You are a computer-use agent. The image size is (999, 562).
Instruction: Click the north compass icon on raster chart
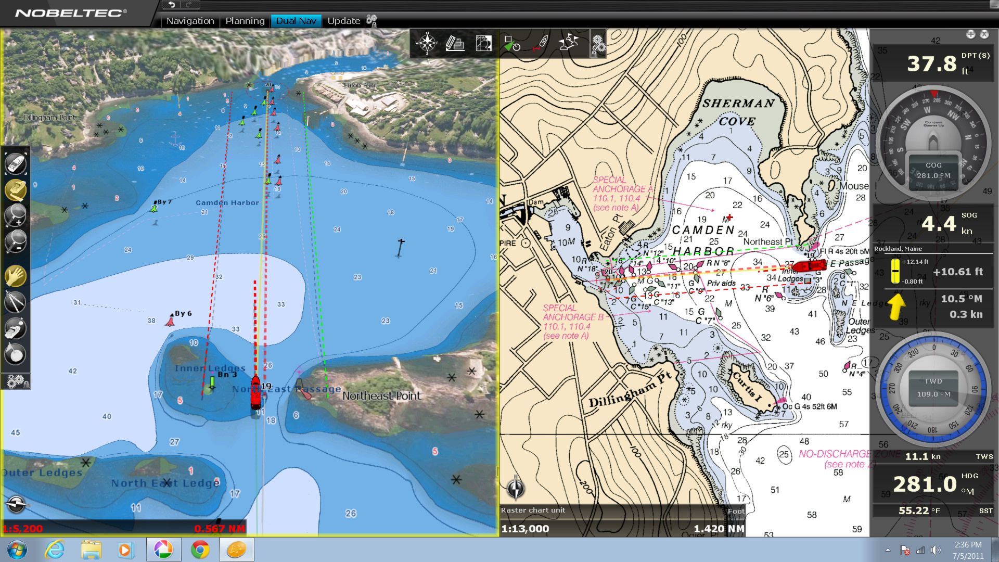point(516,488)
